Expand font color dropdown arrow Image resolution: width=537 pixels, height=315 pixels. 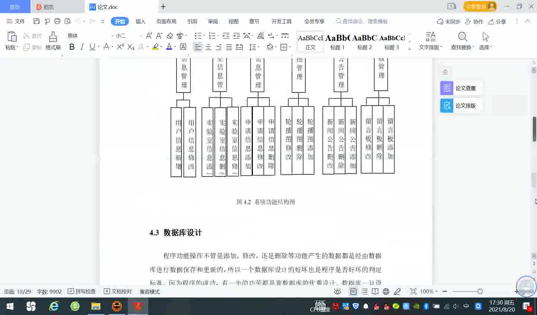175,47
